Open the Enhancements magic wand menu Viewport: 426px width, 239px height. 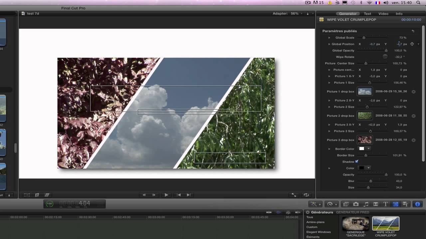tap(315, 204)
